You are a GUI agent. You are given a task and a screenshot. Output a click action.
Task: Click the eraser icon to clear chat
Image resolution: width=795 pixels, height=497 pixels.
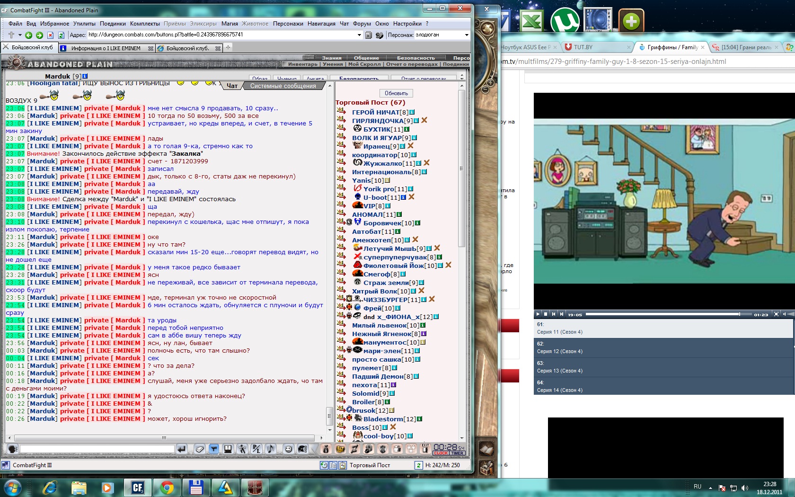(x=200, y=449)
